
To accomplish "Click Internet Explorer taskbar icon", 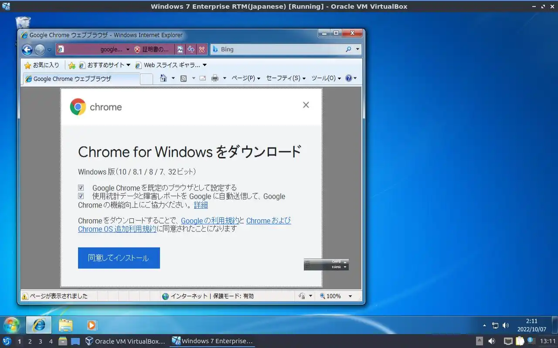I will [x=39, y=325].
